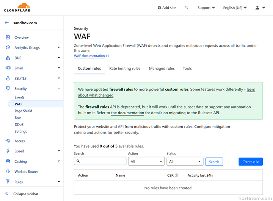
Task: Click the CSR info icon
Action: 176,176
